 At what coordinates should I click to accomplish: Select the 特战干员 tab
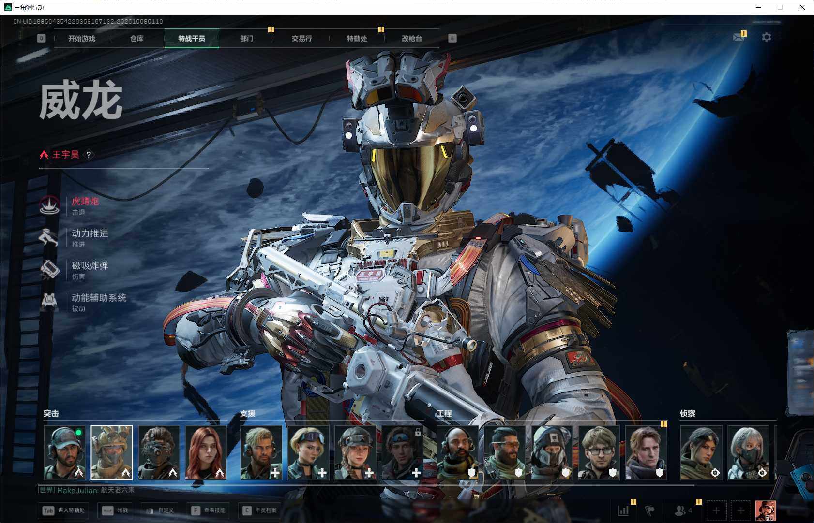(x=192, y=38)
